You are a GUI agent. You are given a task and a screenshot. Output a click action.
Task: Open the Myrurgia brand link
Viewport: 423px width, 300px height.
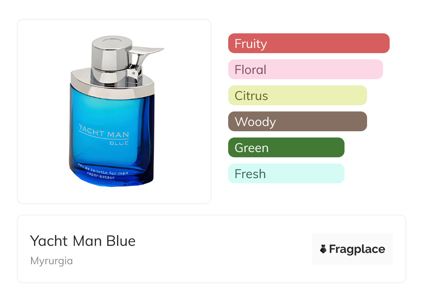click(x=51, y=261)
